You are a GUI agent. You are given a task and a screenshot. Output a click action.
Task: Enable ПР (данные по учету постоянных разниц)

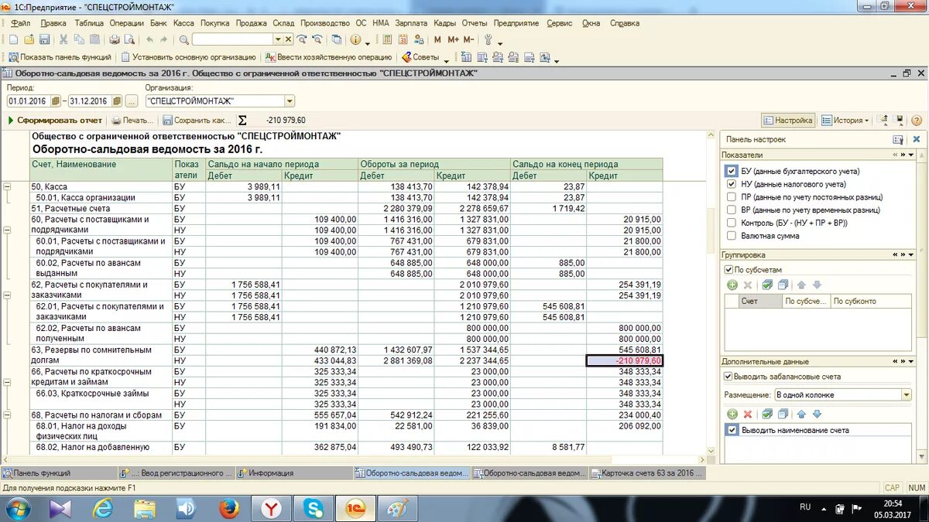pos(731,197)
